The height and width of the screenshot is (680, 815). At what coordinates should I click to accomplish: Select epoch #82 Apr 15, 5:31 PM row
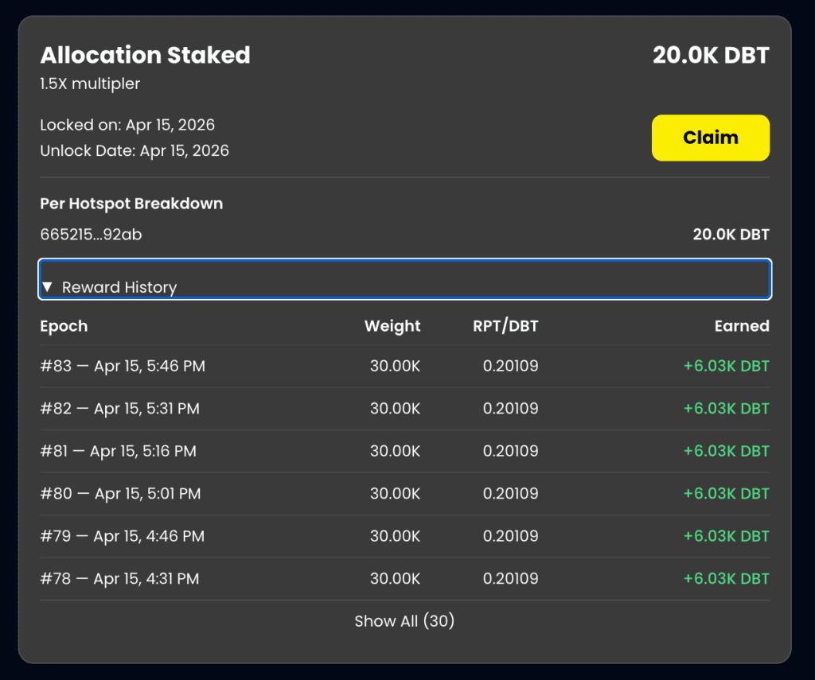click(119, 409)
